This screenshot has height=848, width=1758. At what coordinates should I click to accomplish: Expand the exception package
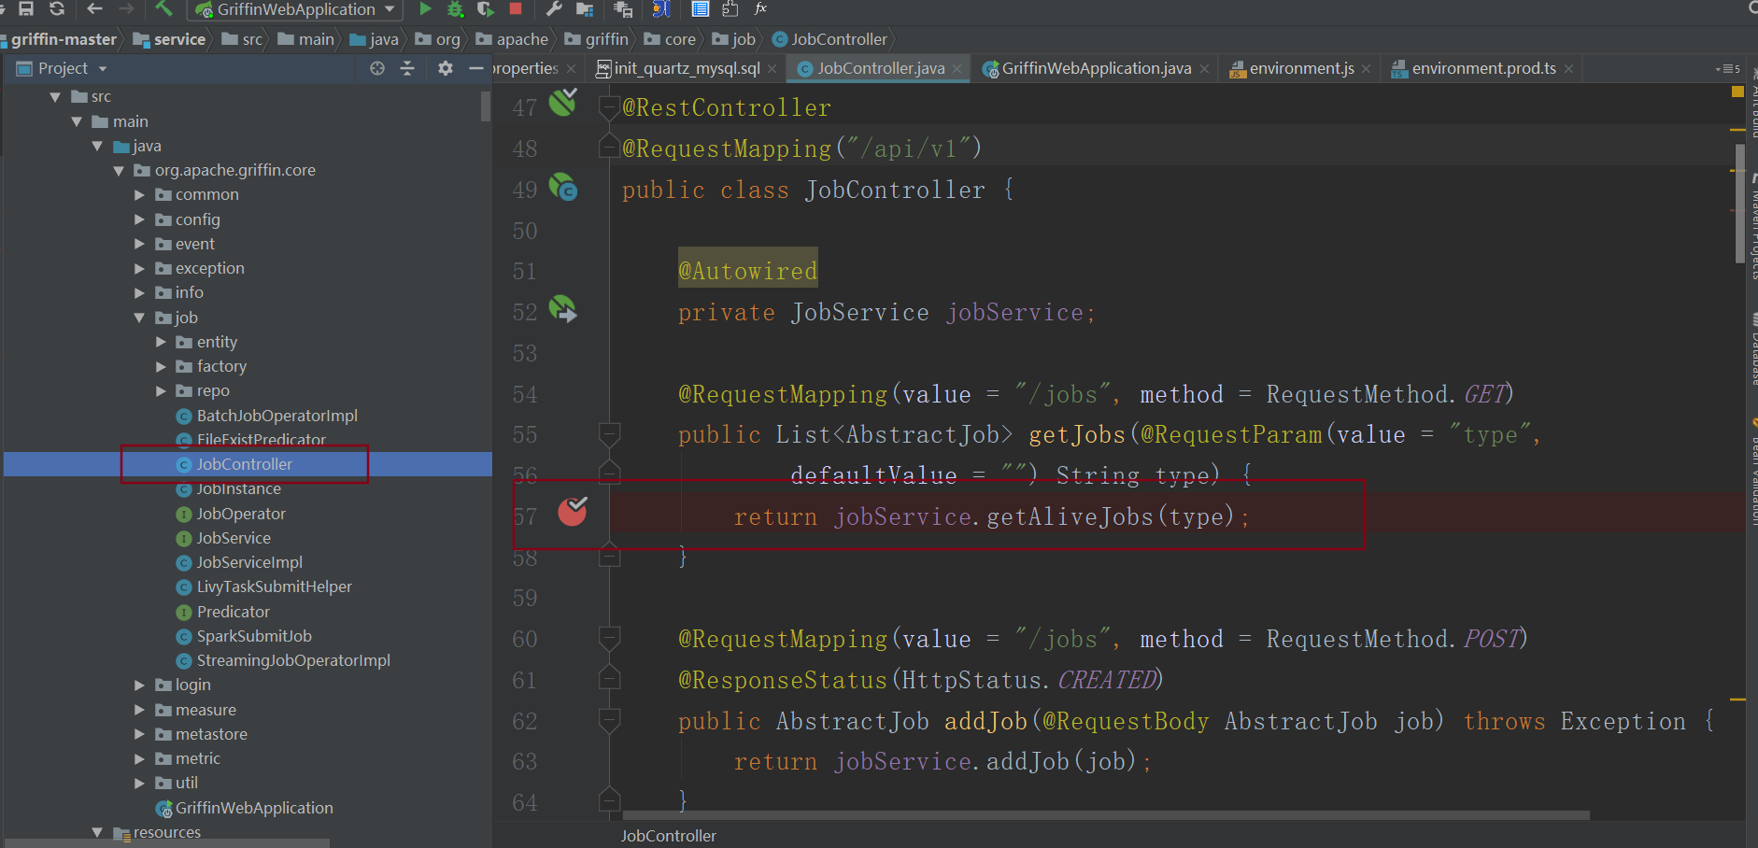(x=139, y=268)
